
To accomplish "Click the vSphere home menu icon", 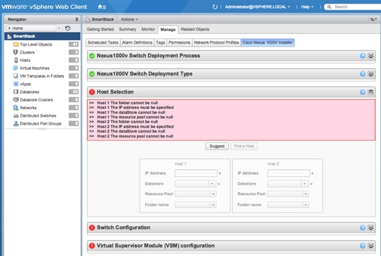I will pyautogui.click(x=102, y=7).
